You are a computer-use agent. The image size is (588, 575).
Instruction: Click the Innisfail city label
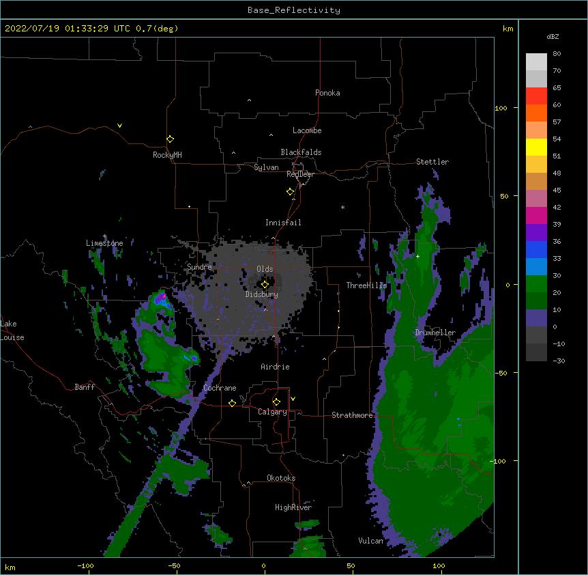pyautogui.click(x=283, y=223)
